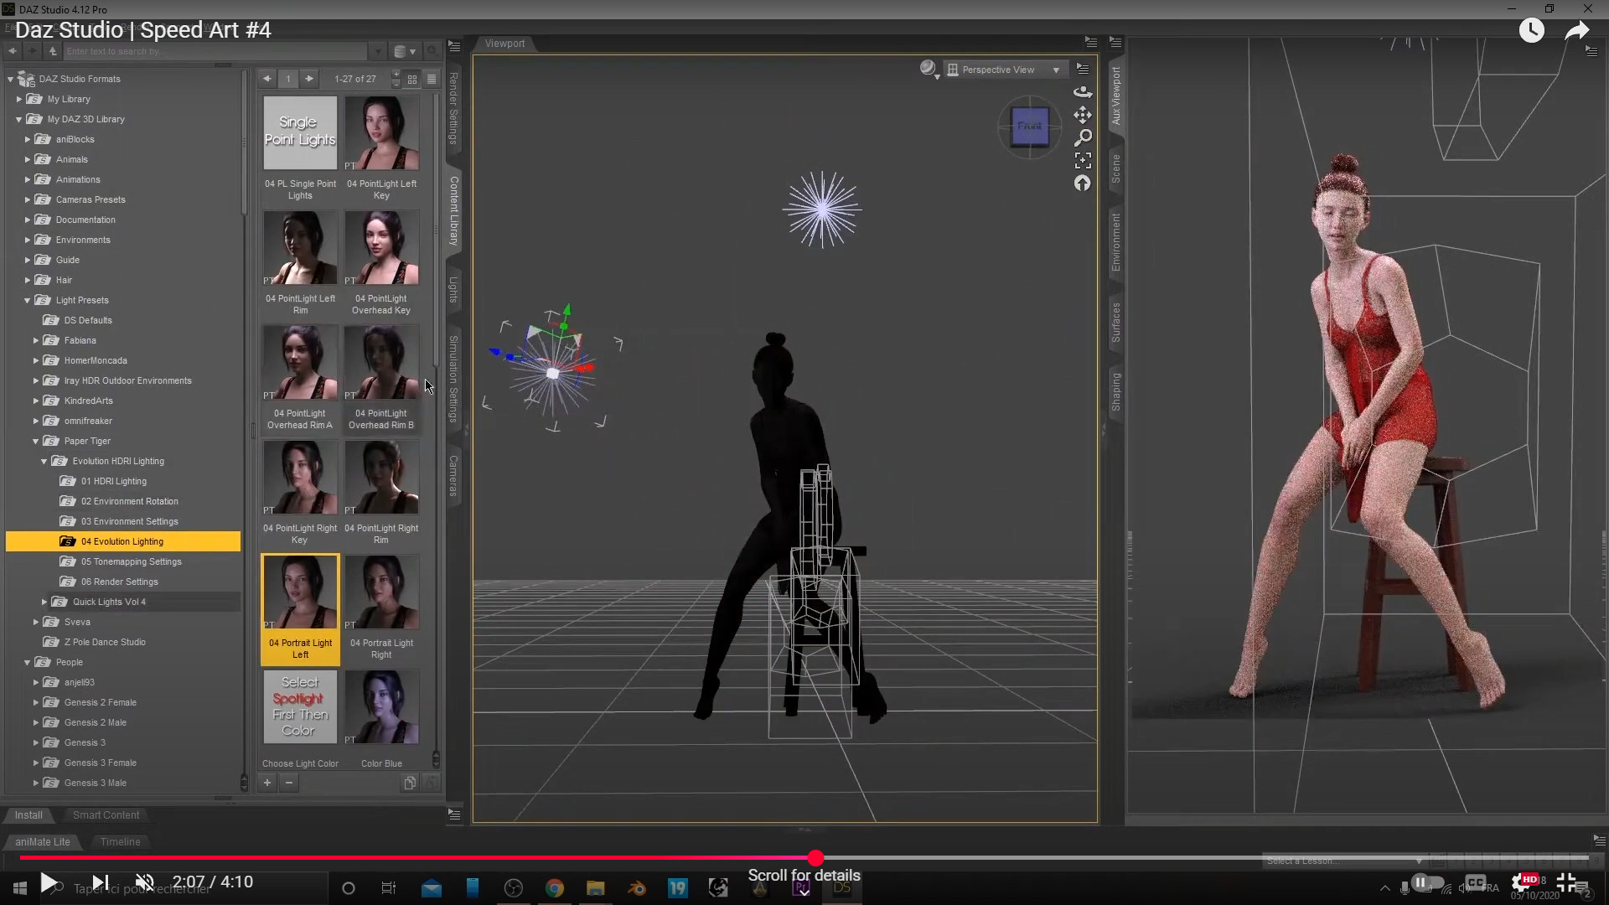Skip to the next video
Image resolution: width=1609 pixels, height=905 pixels.
[100, 882]
